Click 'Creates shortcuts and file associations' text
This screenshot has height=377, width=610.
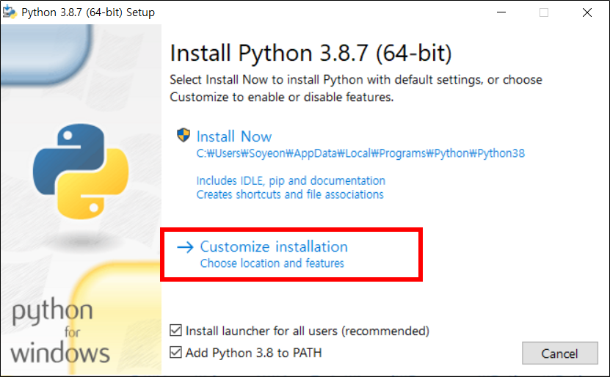tap(290, 194)
